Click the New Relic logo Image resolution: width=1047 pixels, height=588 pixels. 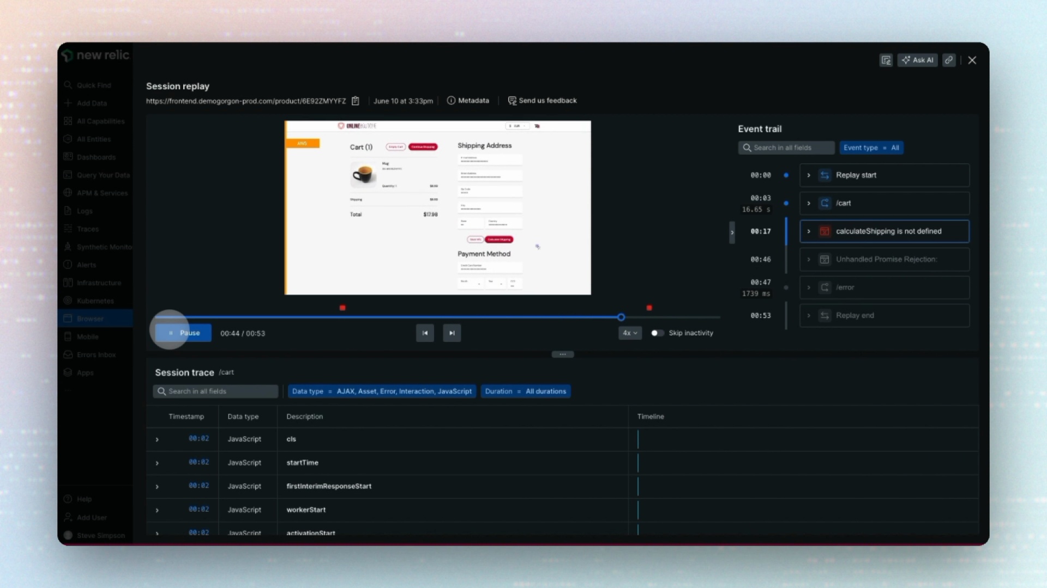point(95,55)
